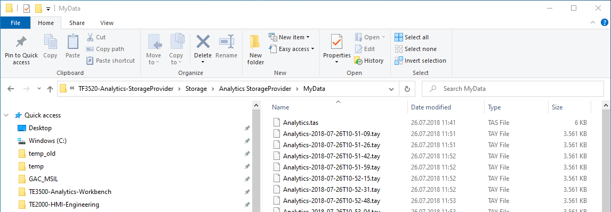This screenshot has width=611, height=212.
Task: Click the Properties checkmark icon
Action: coord(336,42)
